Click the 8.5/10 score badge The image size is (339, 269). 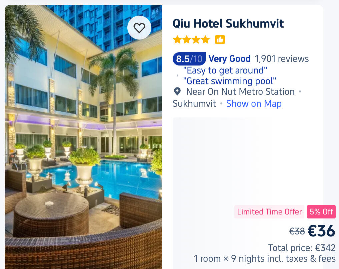189,59
